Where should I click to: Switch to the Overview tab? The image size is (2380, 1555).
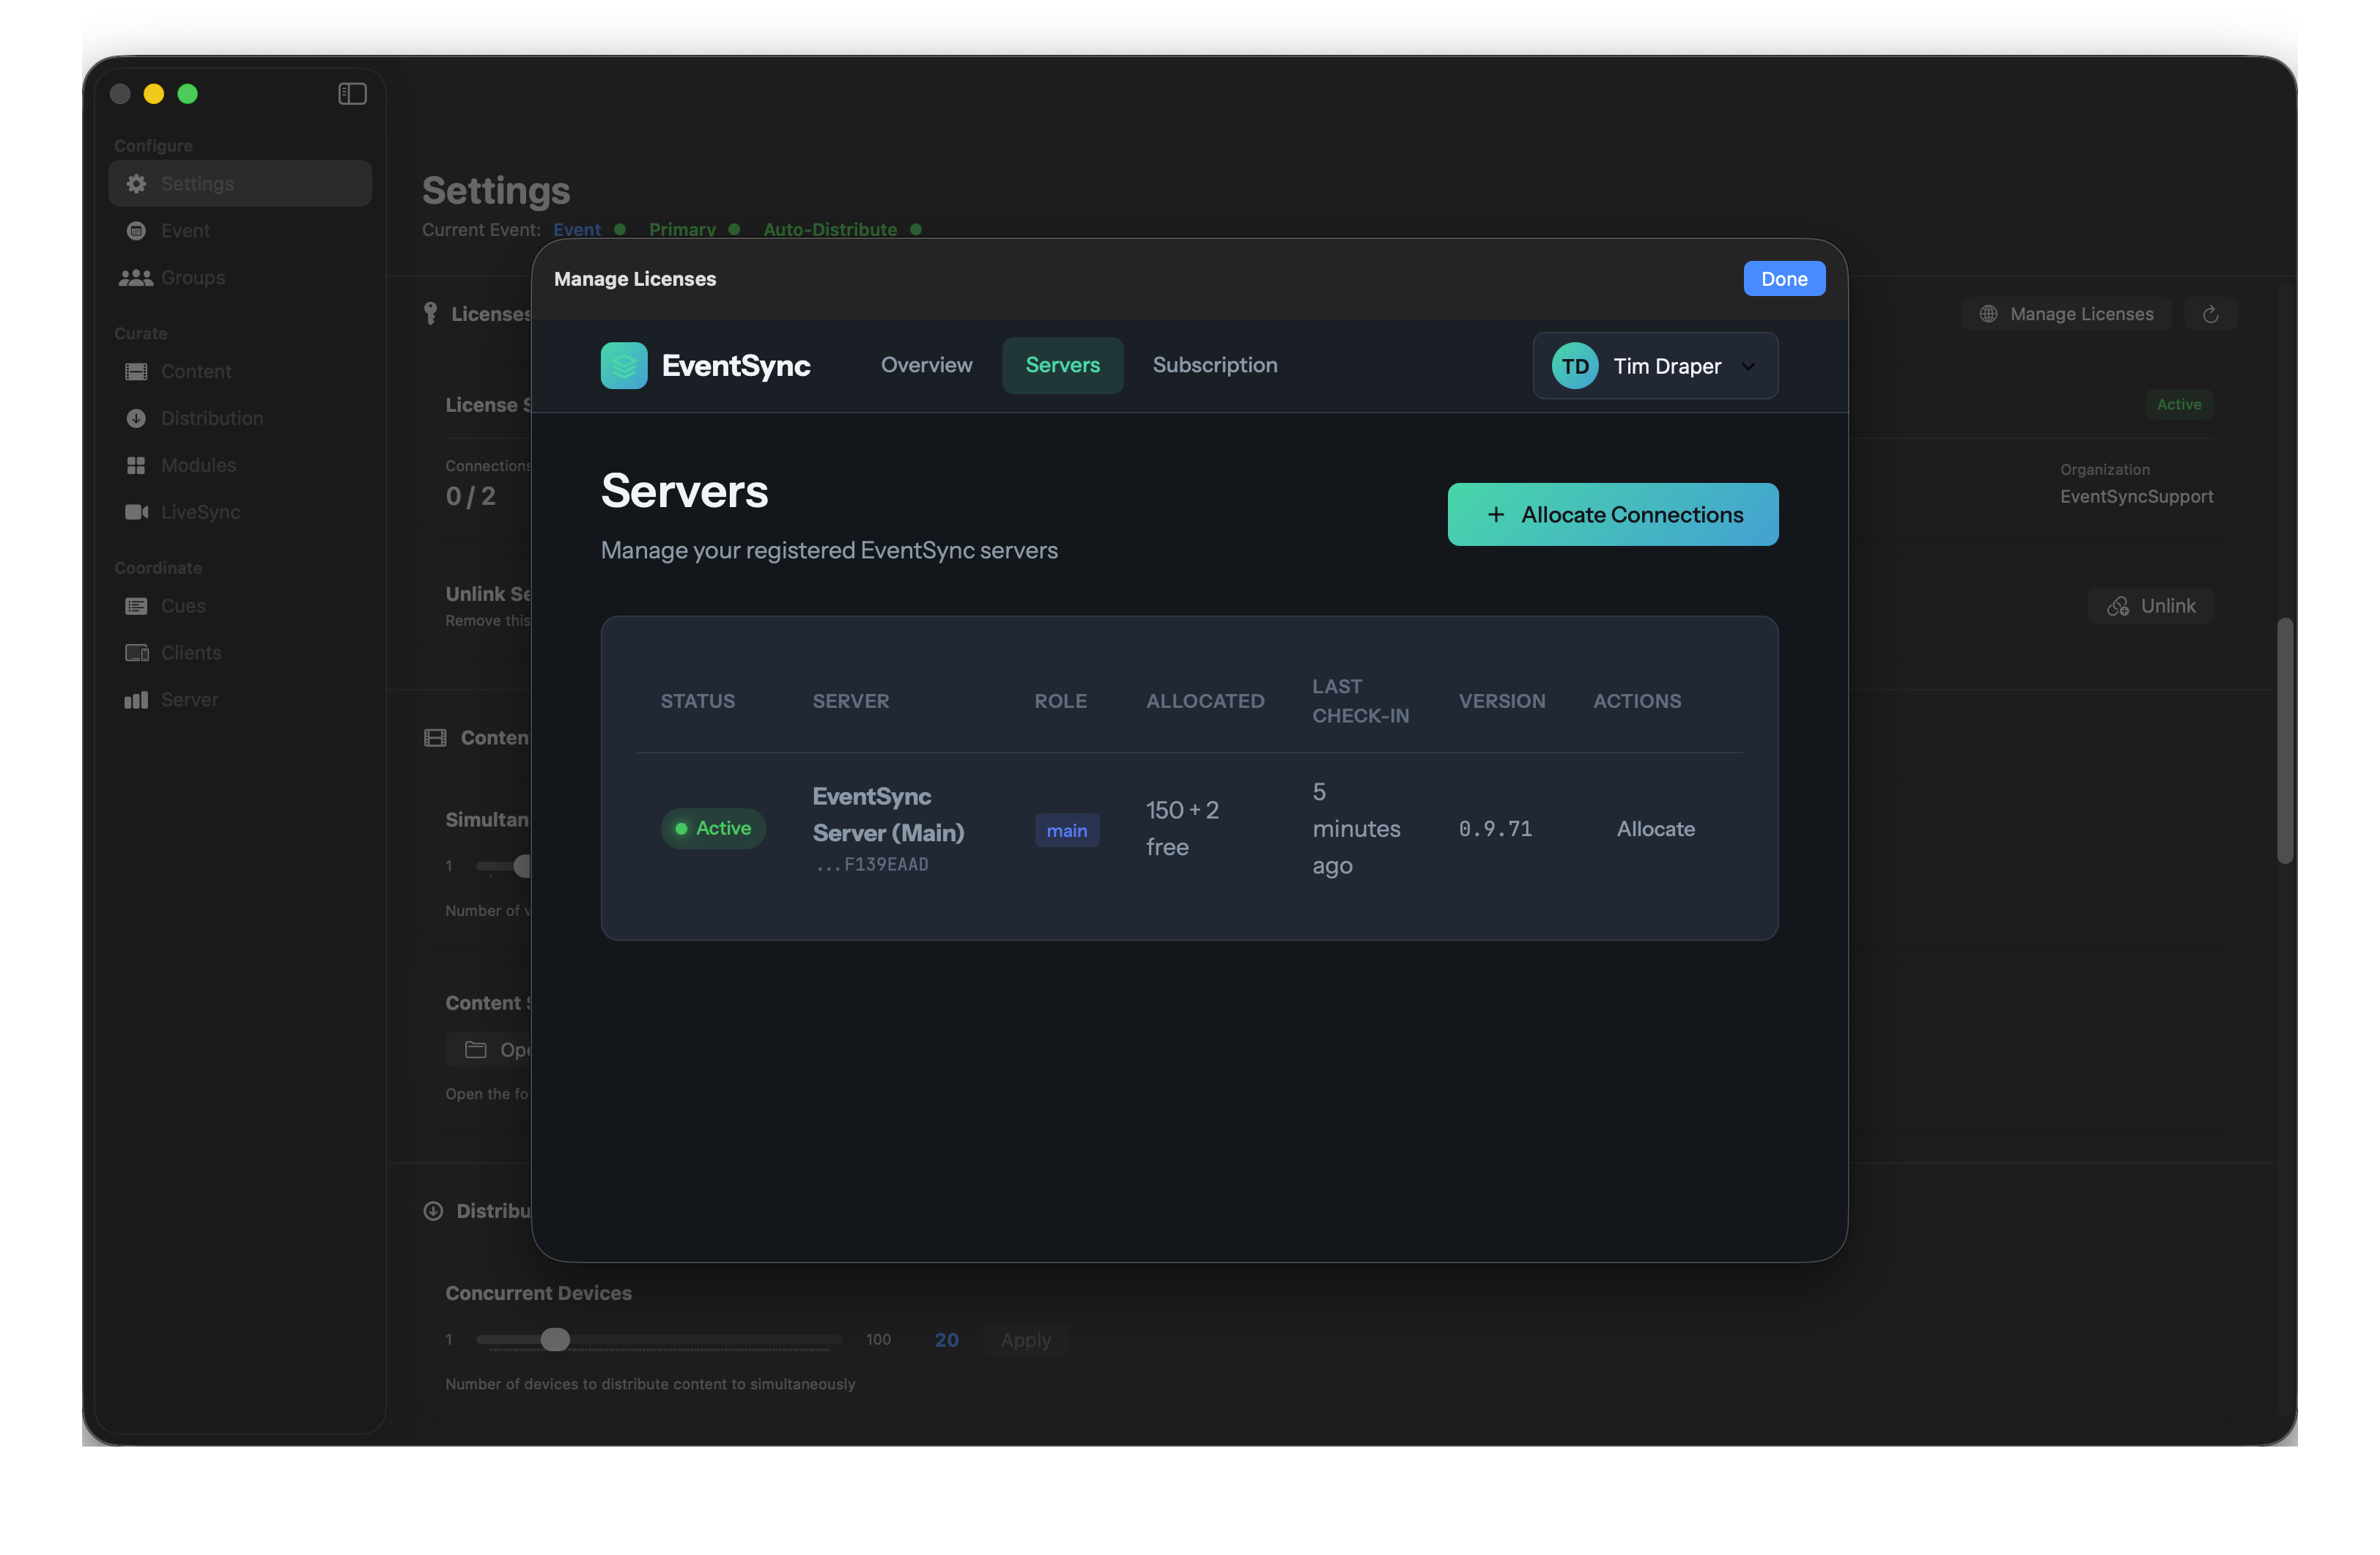[926, 365]
